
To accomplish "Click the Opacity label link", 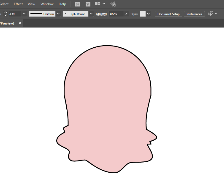I will (101, 14).
